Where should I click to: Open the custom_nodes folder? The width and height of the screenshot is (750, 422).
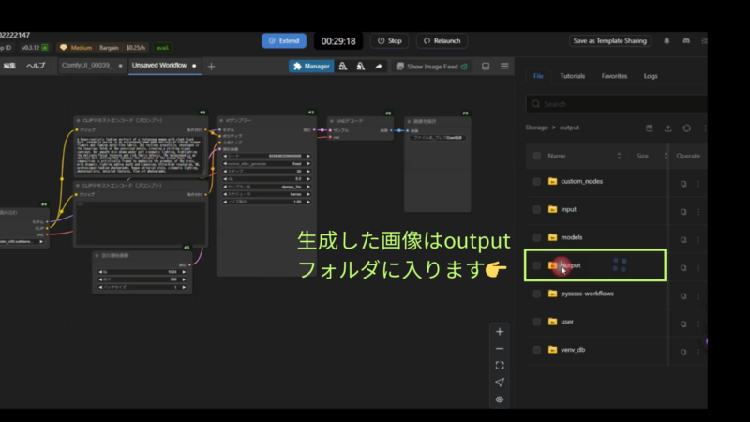pos(581,181)
